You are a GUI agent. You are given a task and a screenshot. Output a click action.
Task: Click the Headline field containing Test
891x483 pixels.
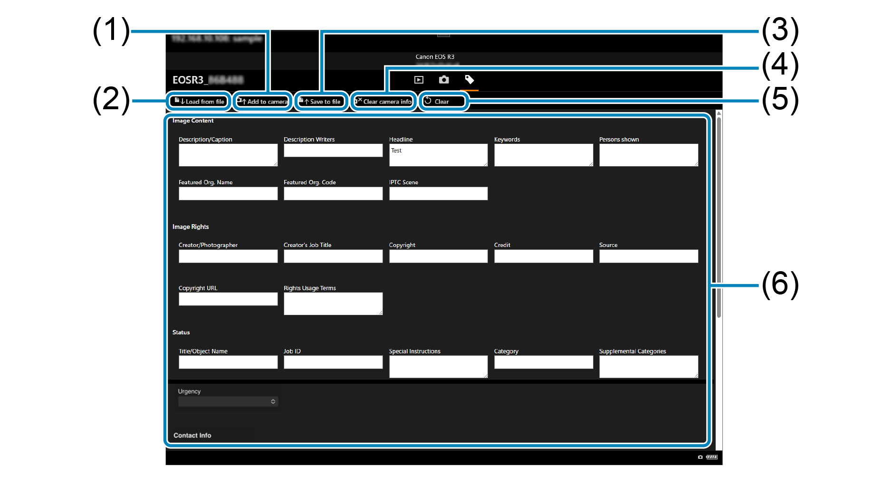(x=438, y=155)
